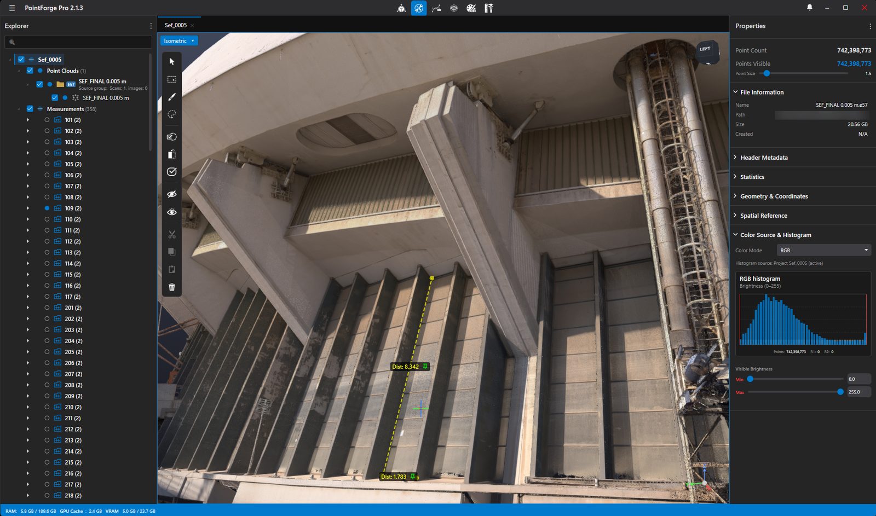Viewport: 876px width, 516px height.
Task: Expand the 205 (2) measurement tree row
Action: pos(28,352)
